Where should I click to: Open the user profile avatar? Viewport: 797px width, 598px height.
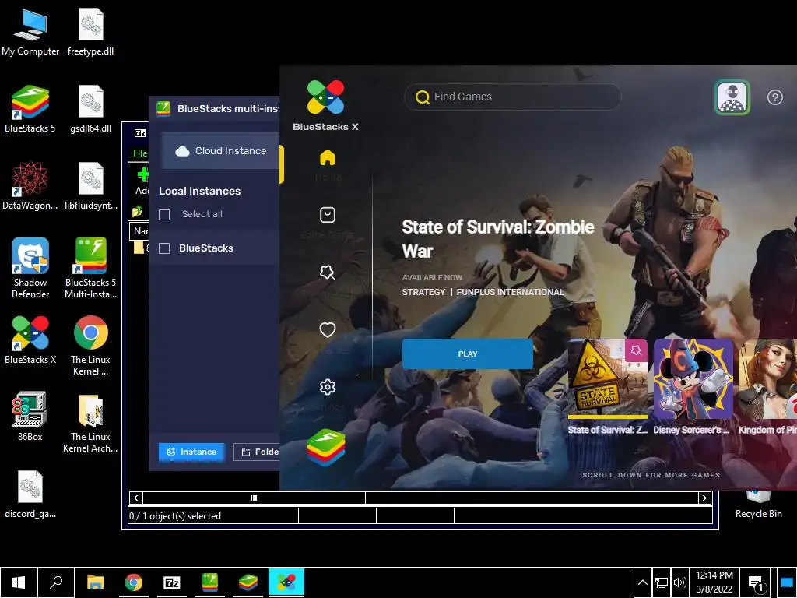(x=732, y=97)
